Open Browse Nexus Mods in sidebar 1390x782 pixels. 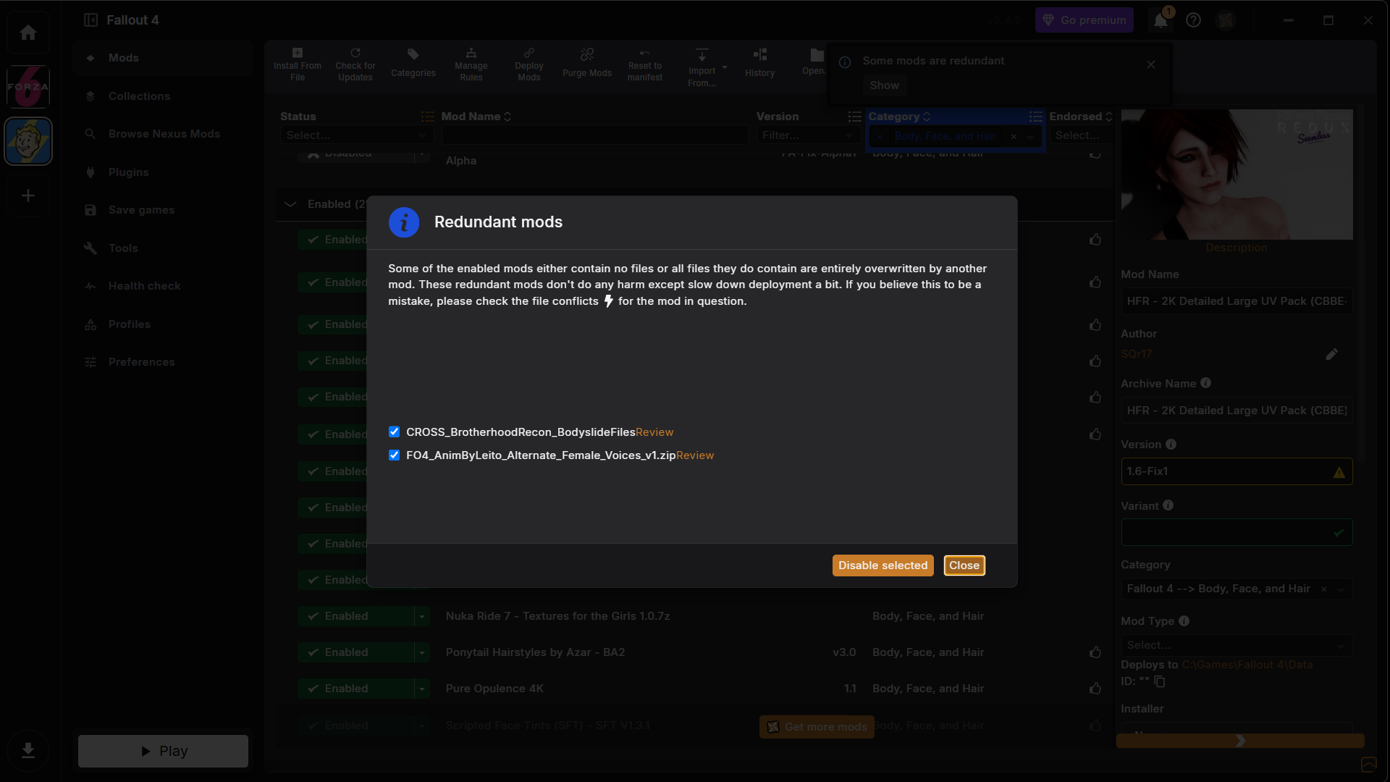tap(164, 134)
